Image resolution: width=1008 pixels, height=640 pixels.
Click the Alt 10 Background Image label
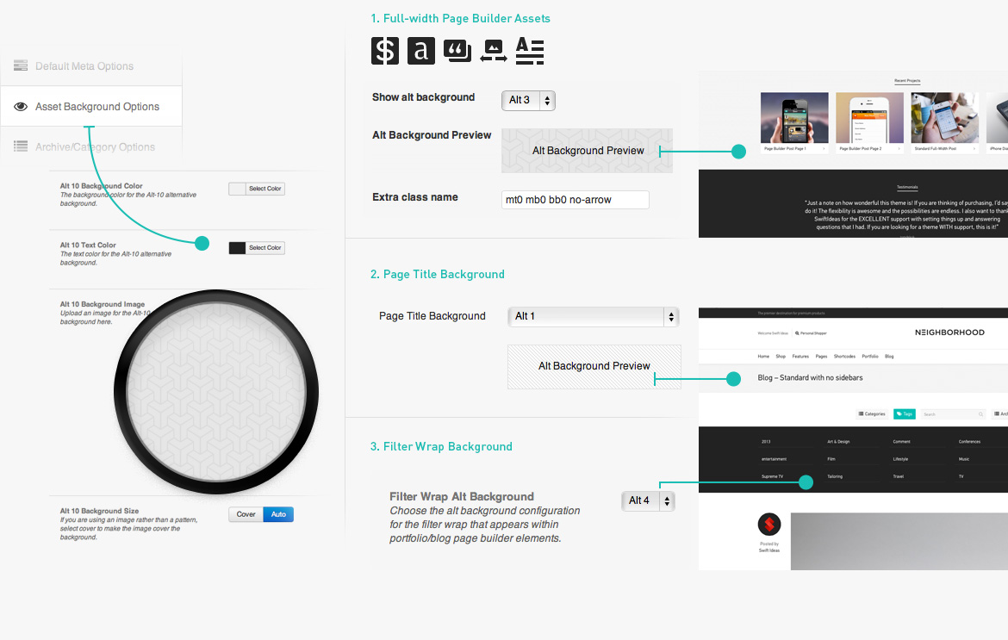(103, 305)
